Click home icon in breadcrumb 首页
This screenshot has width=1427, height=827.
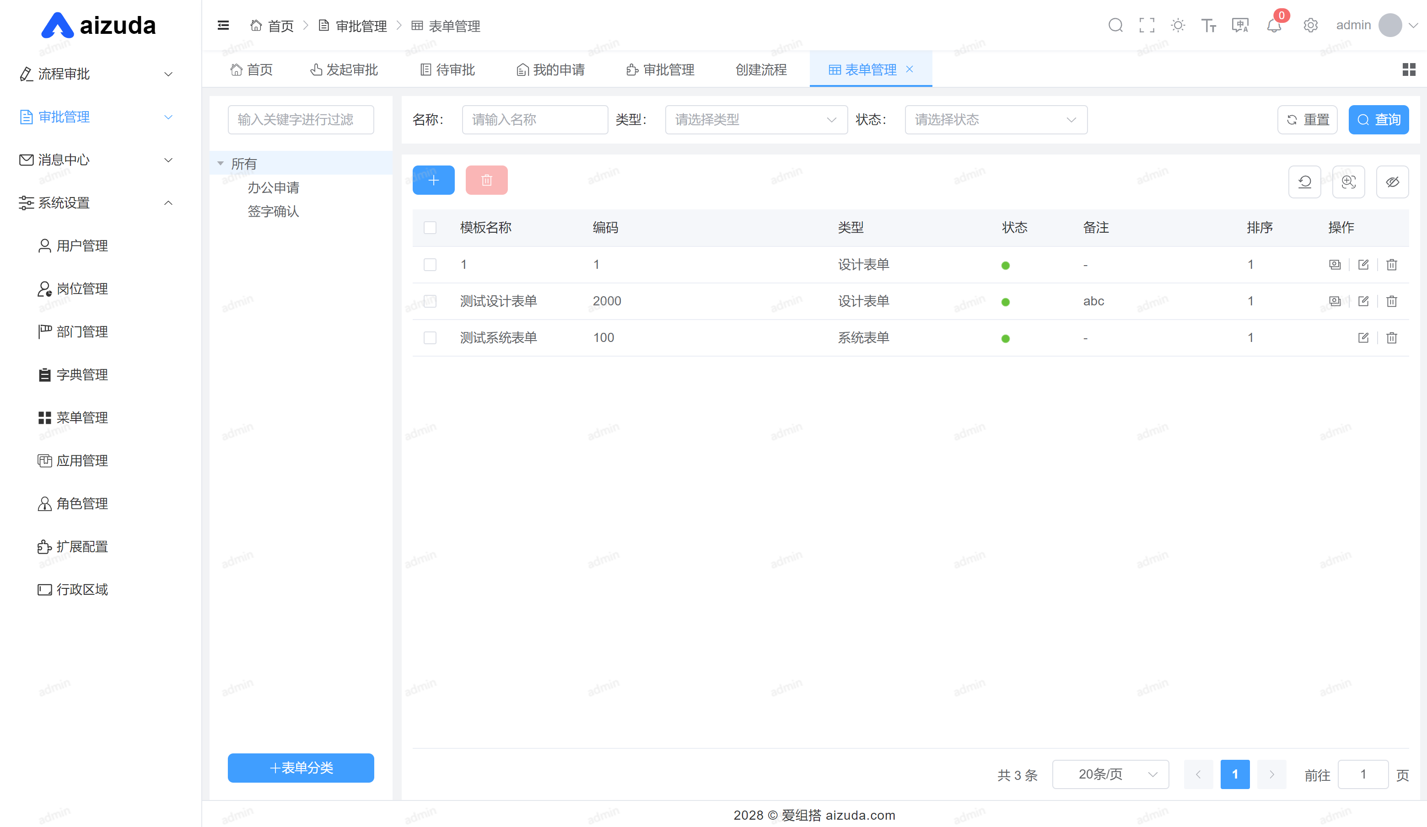[x=256, y=26]
